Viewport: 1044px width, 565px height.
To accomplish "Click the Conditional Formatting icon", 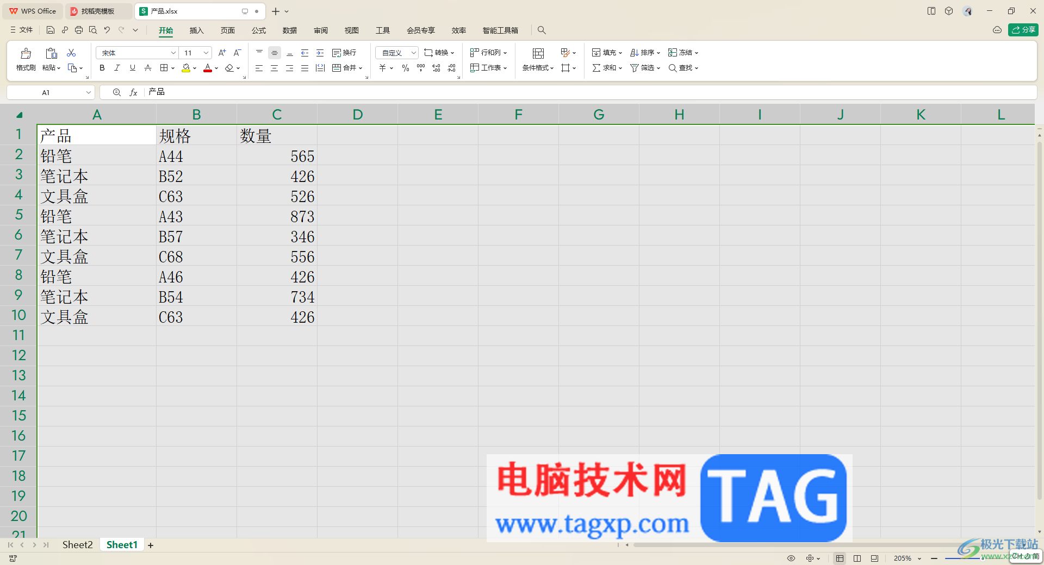I will click(538, 53).
